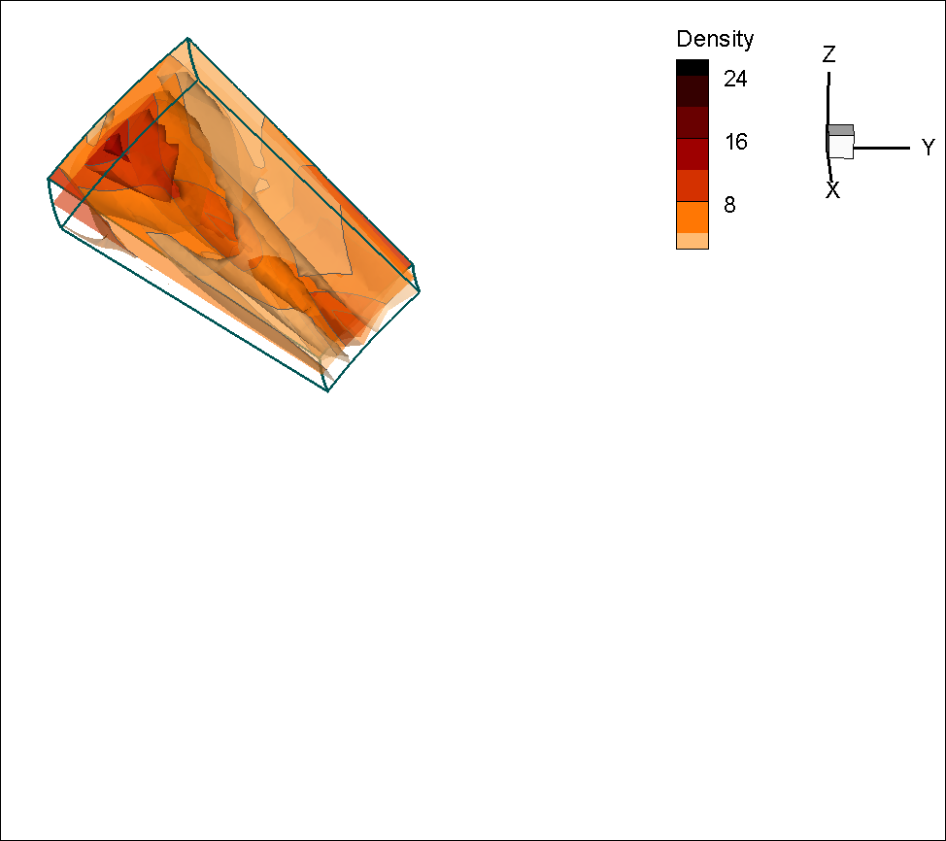Click the dark red high-density isosurface region

(x=115, y=147)
